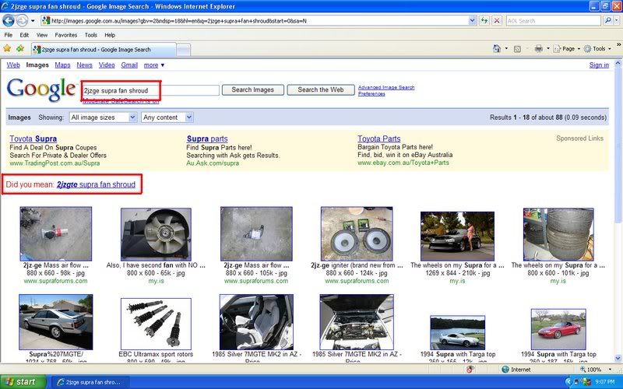Click the Internet zone globe in status bar

point(505,370)
